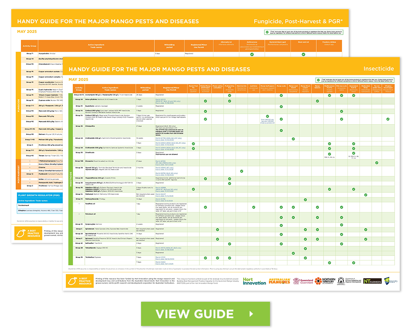Click the tick in the Buprofezin row

(x=281, y=107)
